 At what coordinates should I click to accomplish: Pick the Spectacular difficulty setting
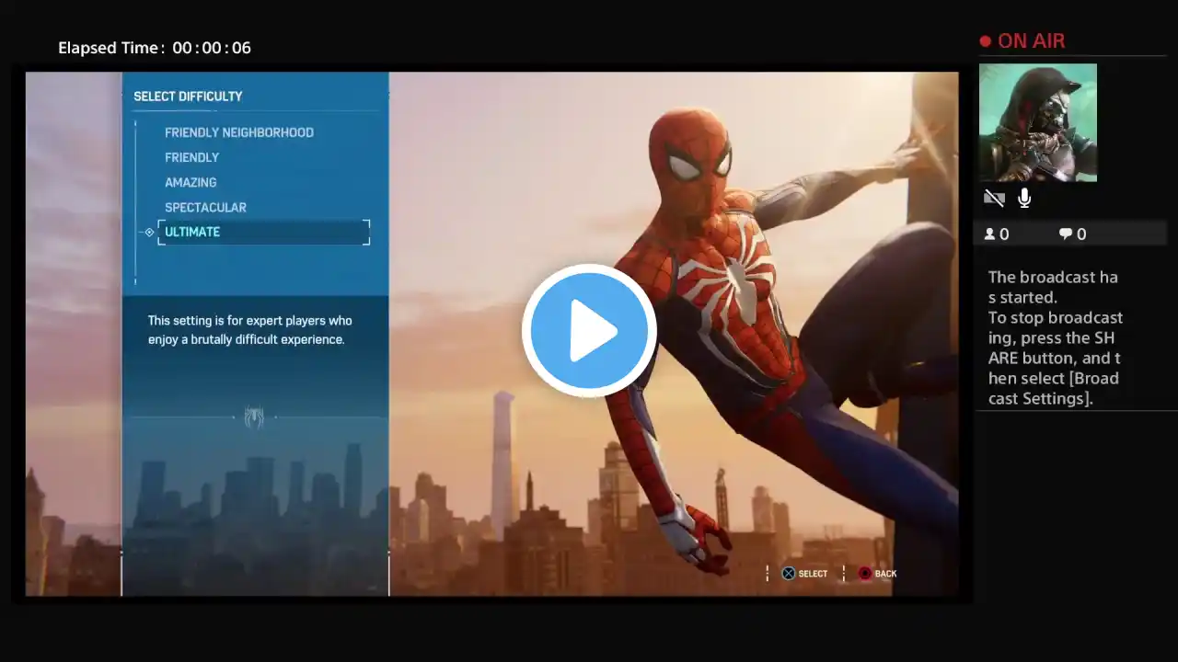(205, 207)
